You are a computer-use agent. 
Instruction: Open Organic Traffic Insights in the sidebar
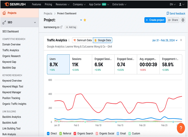(x=14, y=104)
